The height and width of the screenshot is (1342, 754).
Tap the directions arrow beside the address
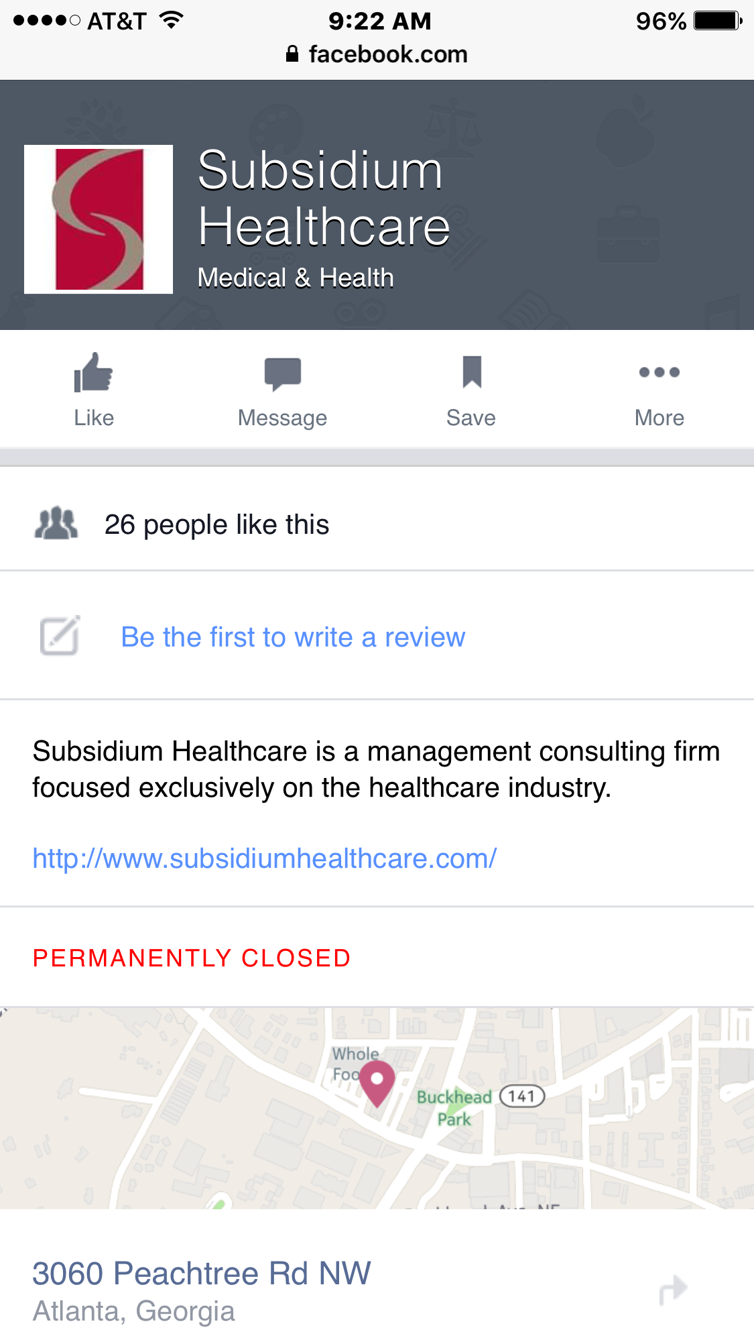673,1290
